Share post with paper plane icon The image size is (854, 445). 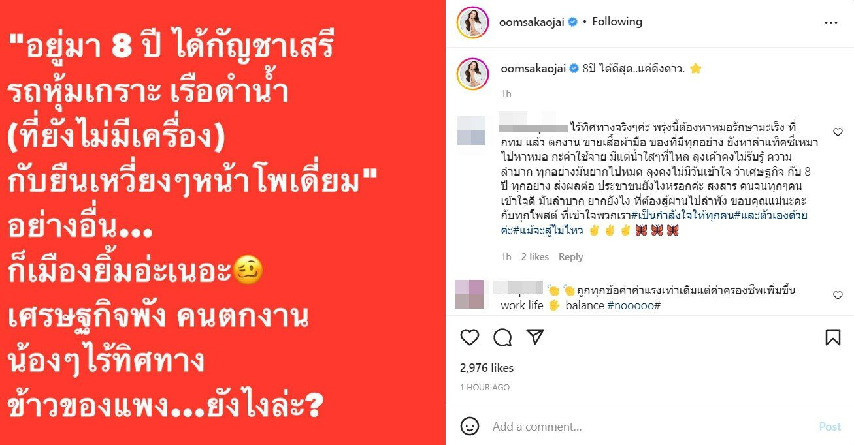point(535,337)
